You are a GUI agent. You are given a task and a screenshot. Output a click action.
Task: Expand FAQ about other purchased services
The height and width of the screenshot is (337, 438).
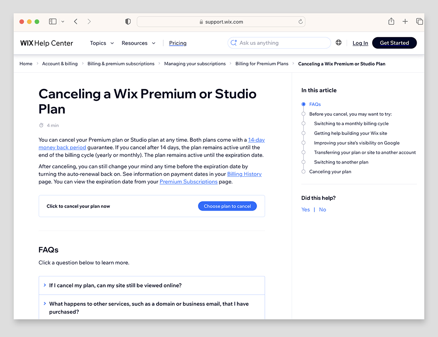click(152, 308)
